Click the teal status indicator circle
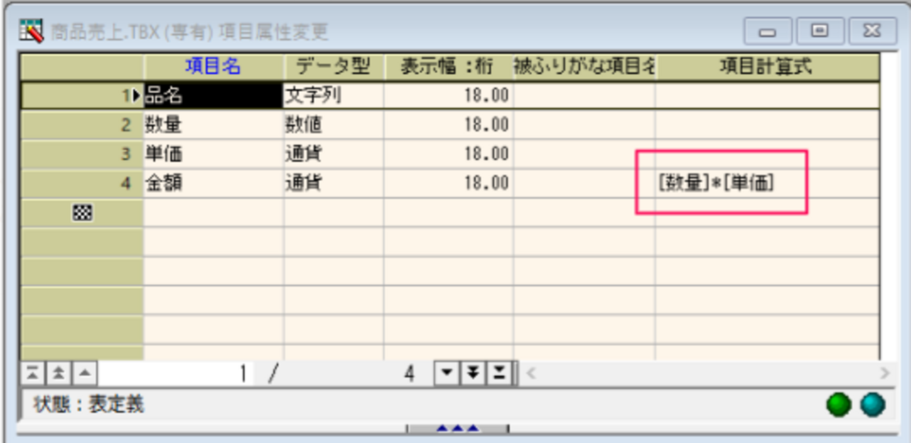 (872, 404)
